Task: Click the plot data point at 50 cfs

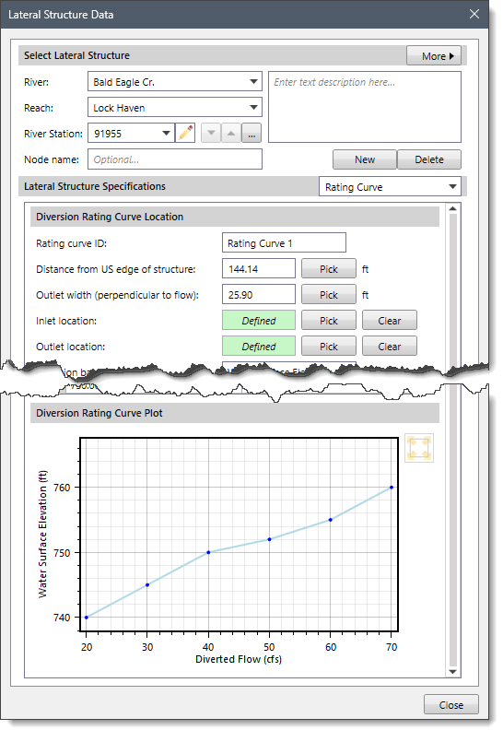Action: point(269,539)
